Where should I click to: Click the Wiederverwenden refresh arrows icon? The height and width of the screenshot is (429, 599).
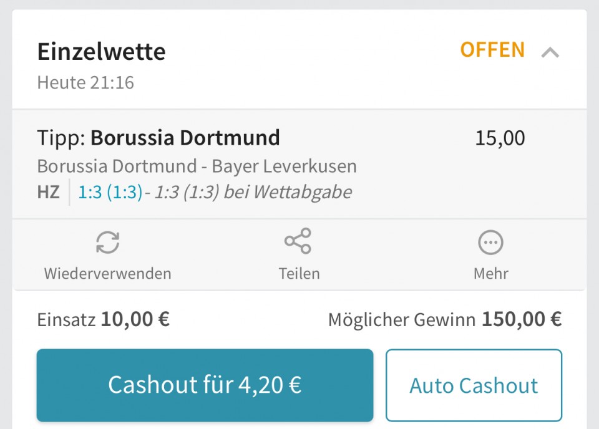[x=108, y=242]
